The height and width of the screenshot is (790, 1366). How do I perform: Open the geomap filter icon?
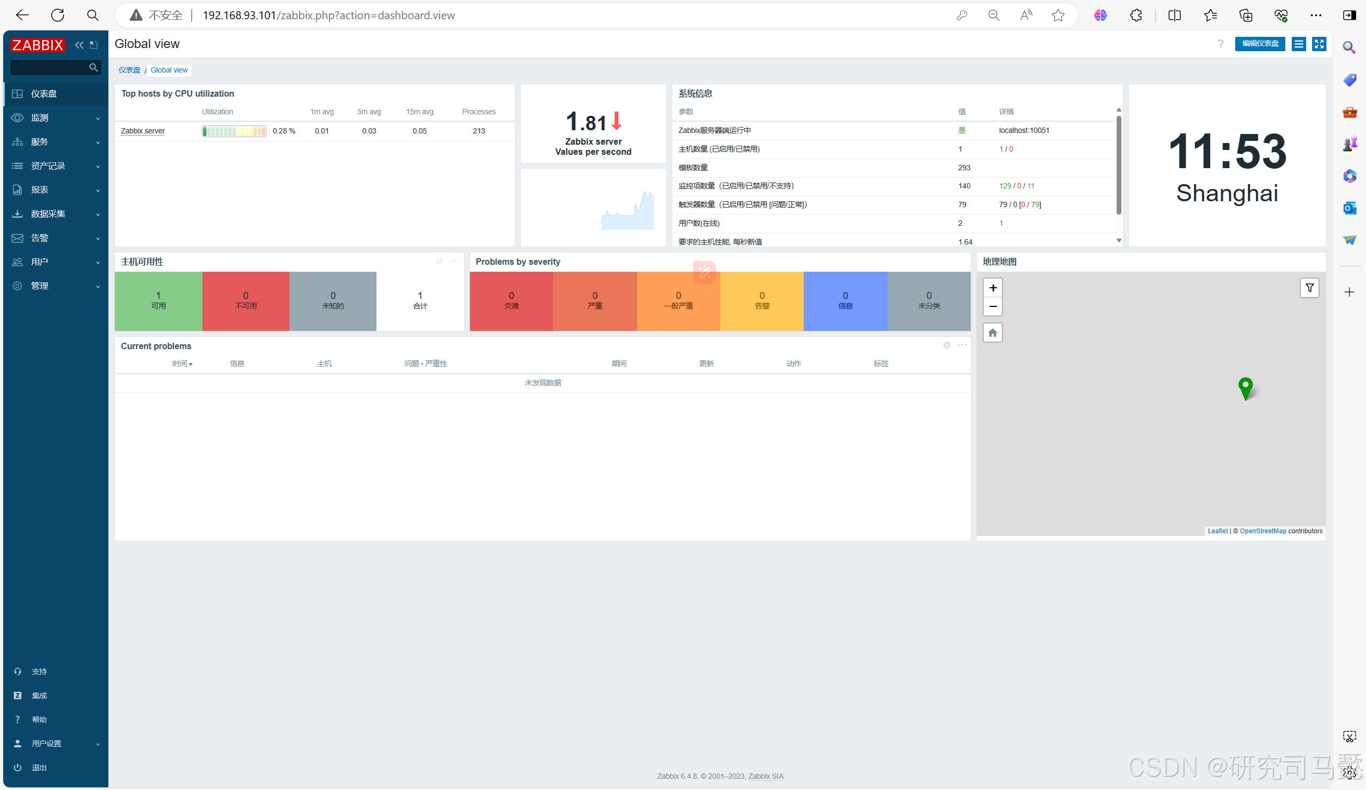[x=1309, y=288]
